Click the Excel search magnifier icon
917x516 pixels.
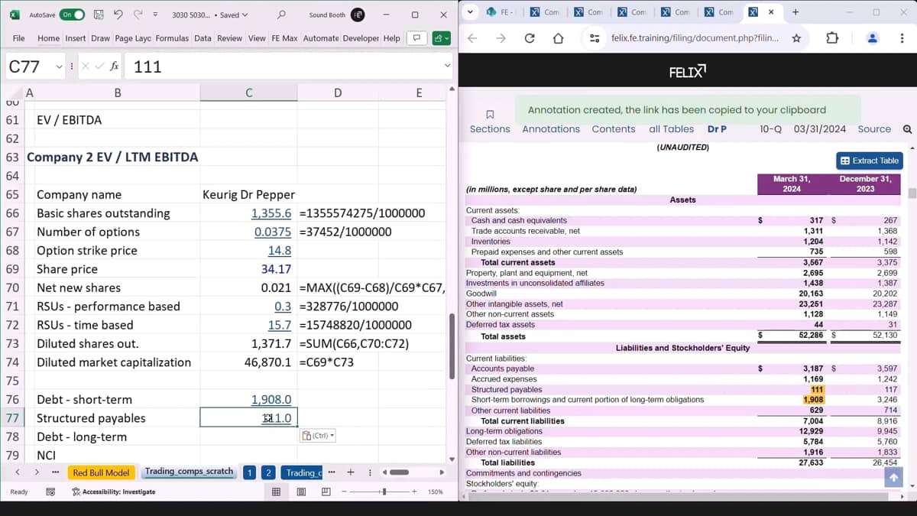[281, 15]
